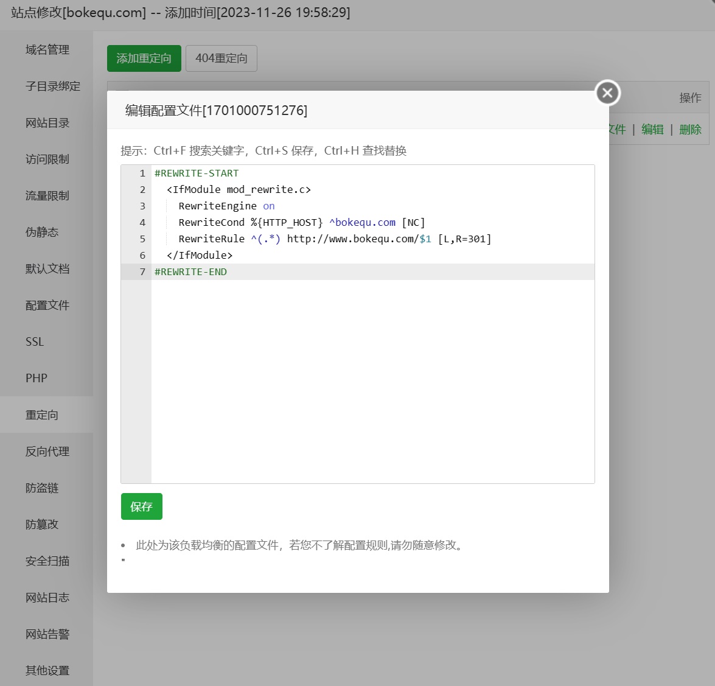Click line number 4 in the gutter
715x686 pixels.
[x=142, y=223]
